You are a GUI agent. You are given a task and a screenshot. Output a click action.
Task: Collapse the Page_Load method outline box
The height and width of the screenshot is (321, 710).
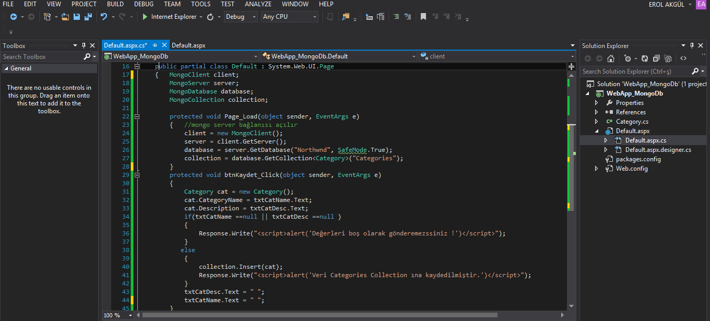coord(137,116)
